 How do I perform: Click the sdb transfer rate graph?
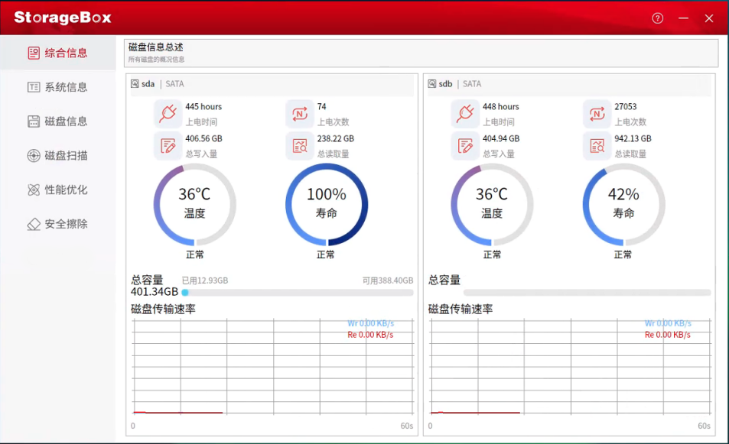tap(568, 367)
